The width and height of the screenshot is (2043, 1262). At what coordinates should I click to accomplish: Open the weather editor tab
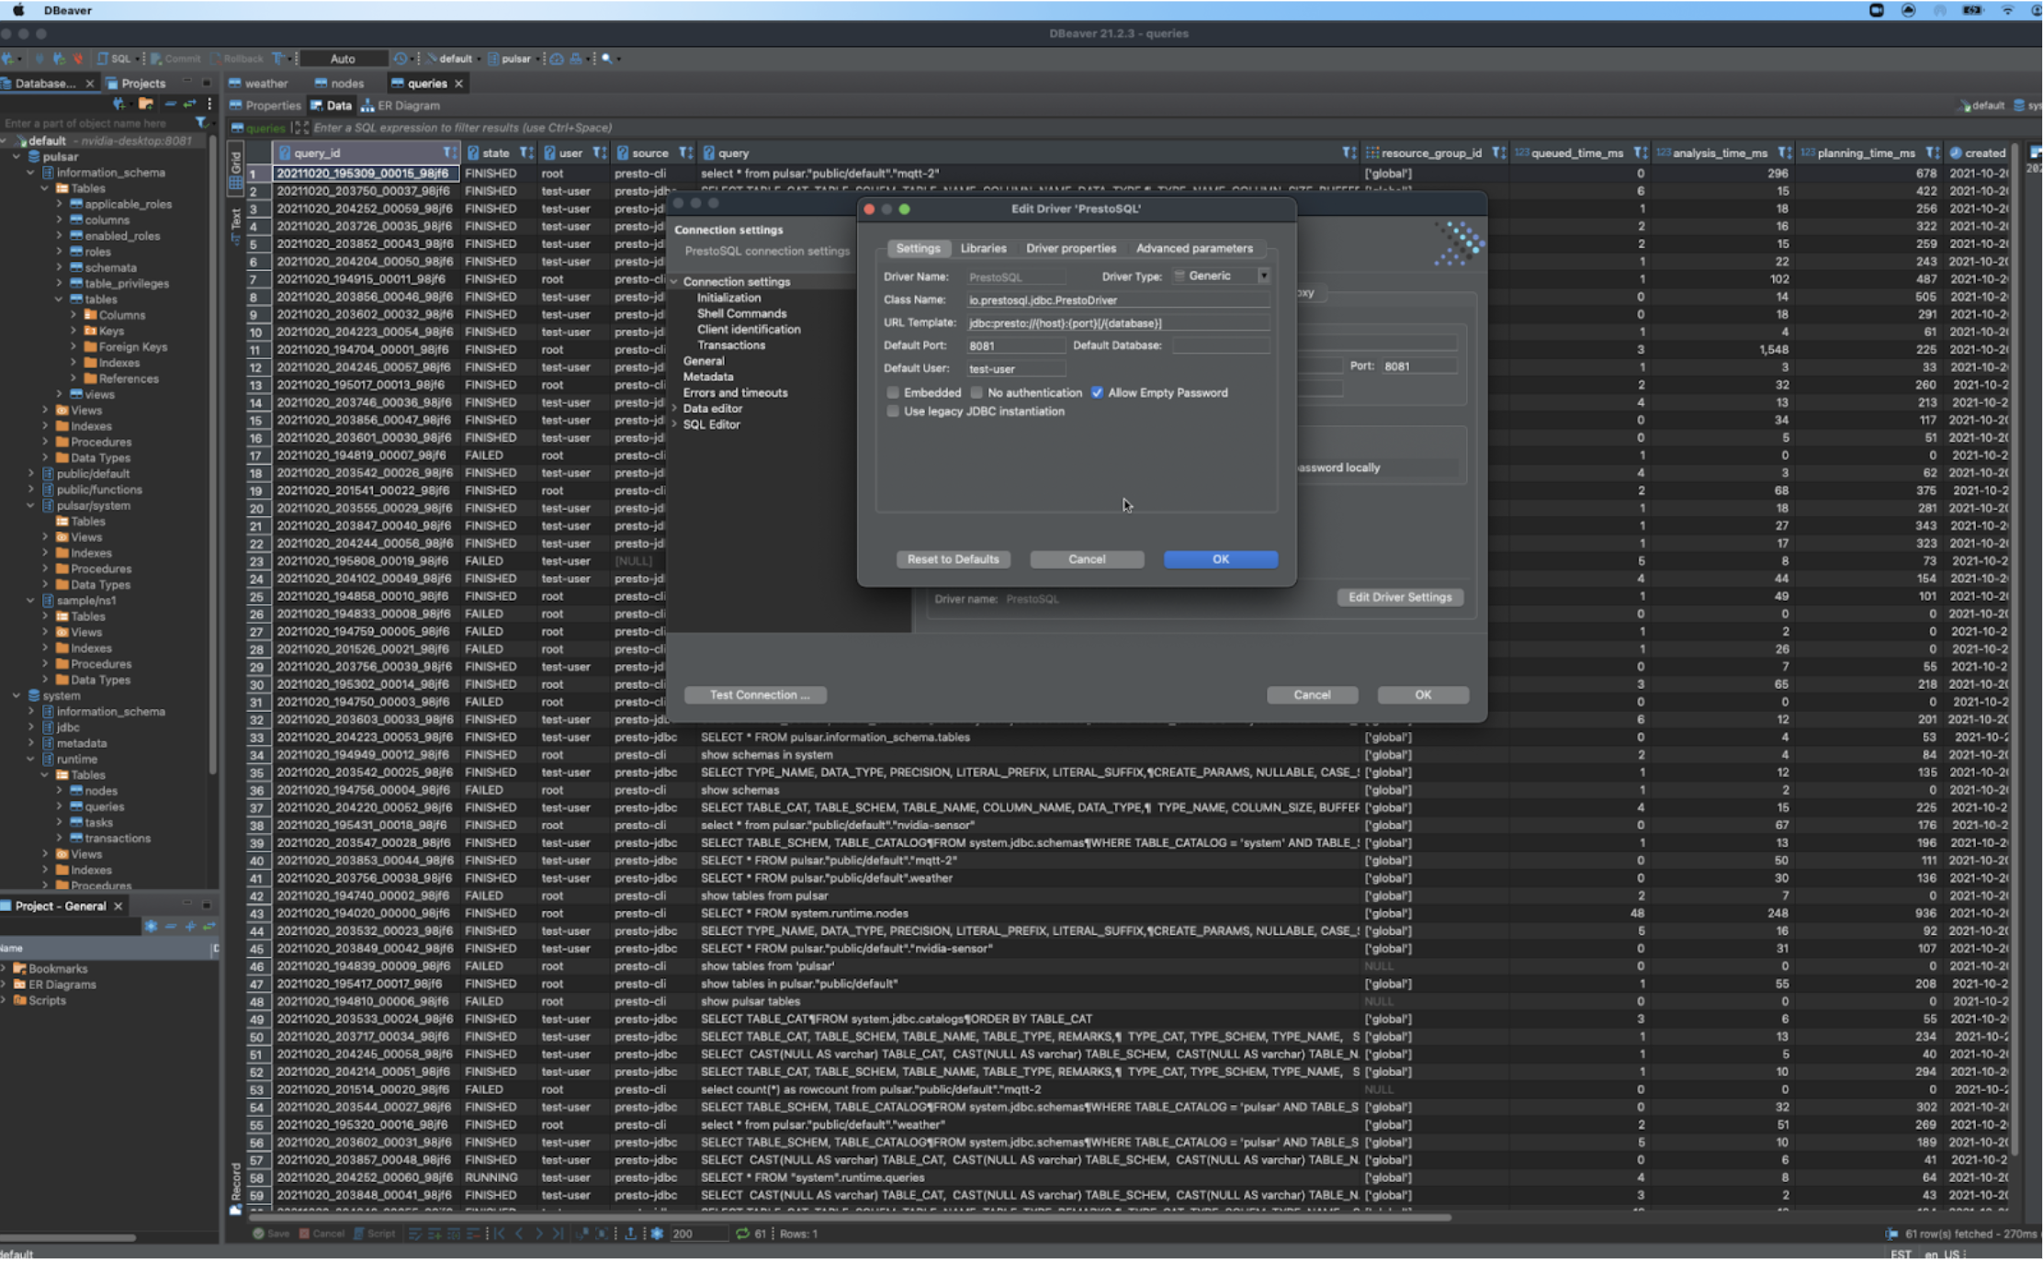point(264,83)
